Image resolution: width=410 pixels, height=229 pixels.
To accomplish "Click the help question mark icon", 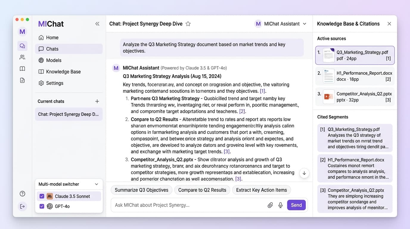I will pos(22,194).
